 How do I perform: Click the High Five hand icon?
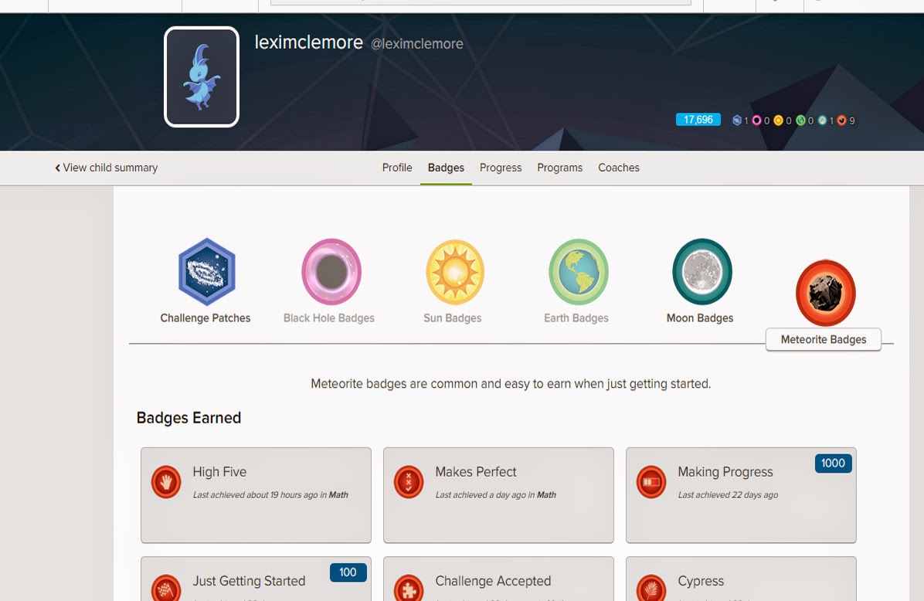[x=166, y=482]
